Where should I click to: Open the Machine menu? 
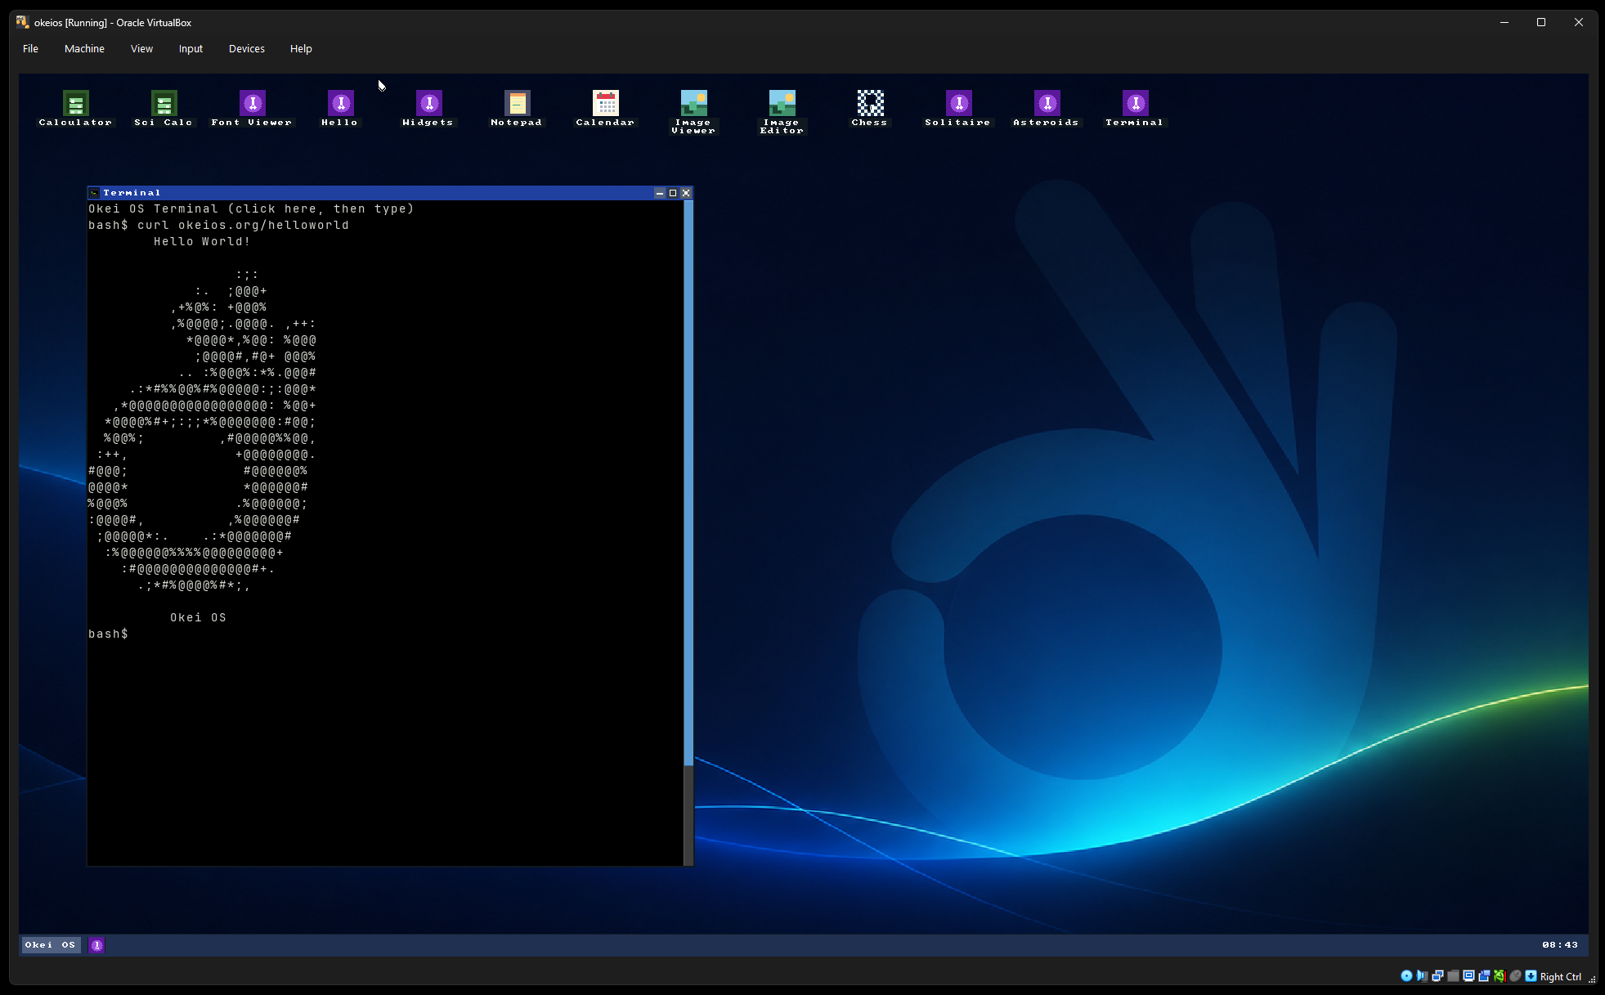[x=84, y=49]
